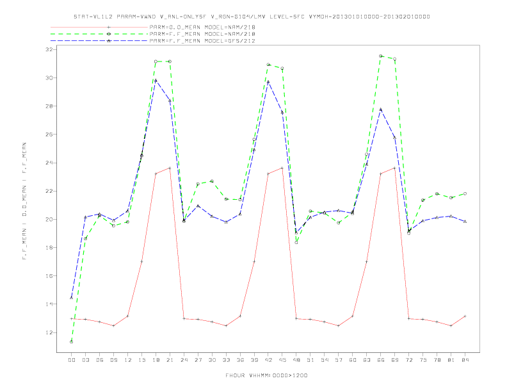The width and height of the screenshot is (507, 392).
Task: Click x-axis tick label 45
Action: pos(282,360)
